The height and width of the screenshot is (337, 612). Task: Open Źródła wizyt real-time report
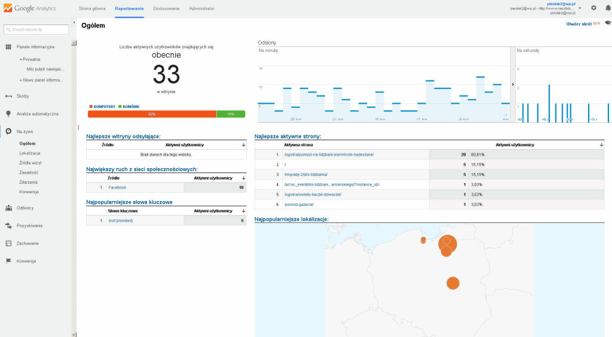30,163
